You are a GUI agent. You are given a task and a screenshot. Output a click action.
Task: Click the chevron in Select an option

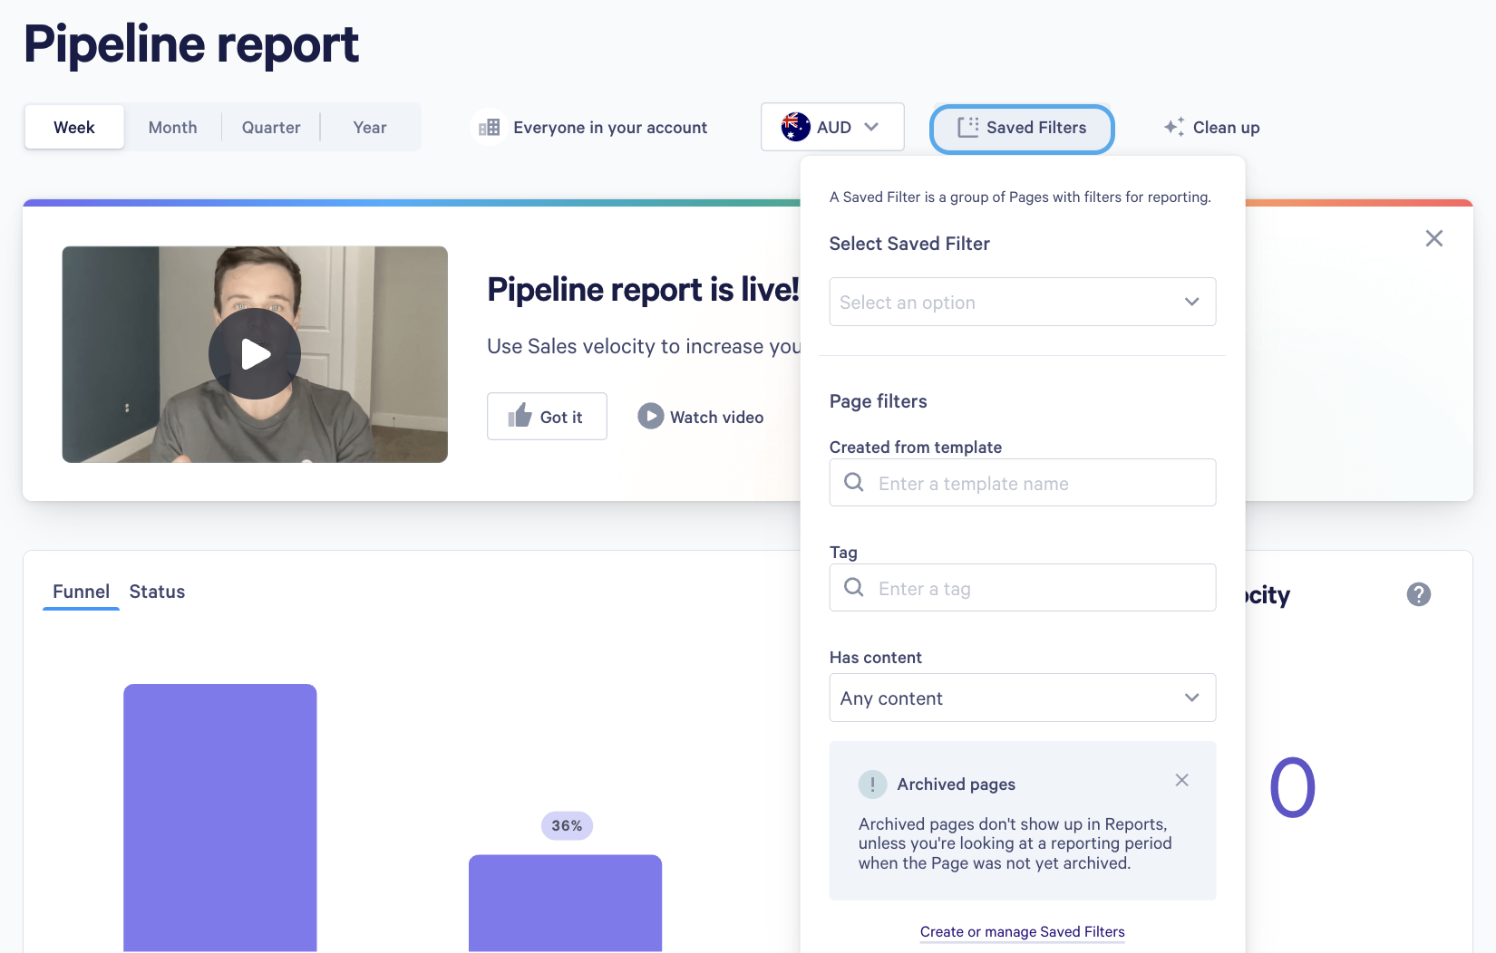(1192, 302)
